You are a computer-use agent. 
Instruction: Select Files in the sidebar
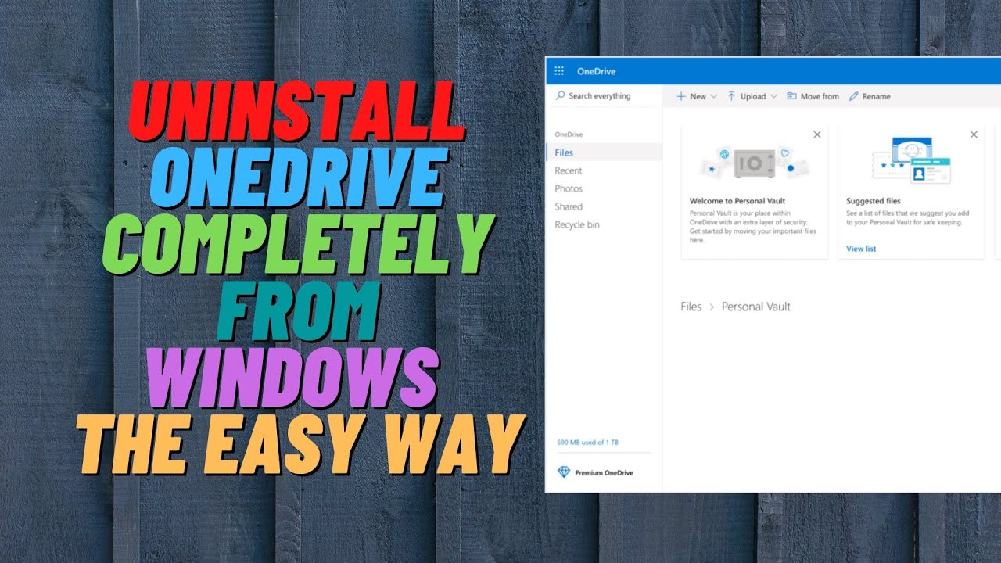604,152
